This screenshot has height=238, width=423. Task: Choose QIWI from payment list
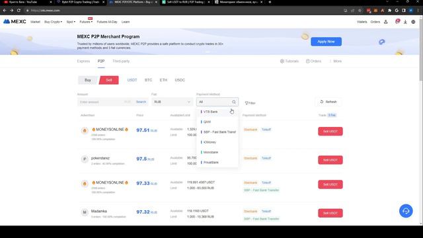217,122
